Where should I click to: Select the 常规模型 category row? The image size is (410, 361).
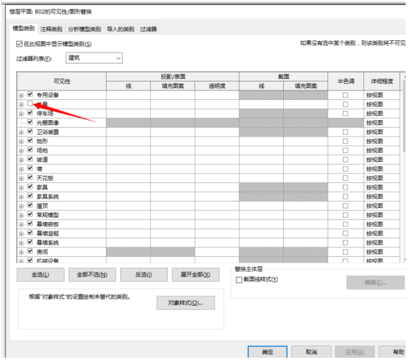pyautogui.click(x=48, y=215)
